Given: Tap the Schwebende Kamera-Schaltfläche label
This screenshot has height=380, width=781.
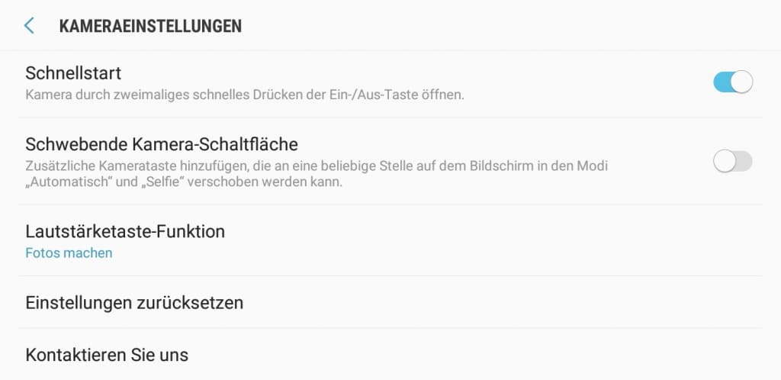Looking at the screenshot, I should point(162,144).
